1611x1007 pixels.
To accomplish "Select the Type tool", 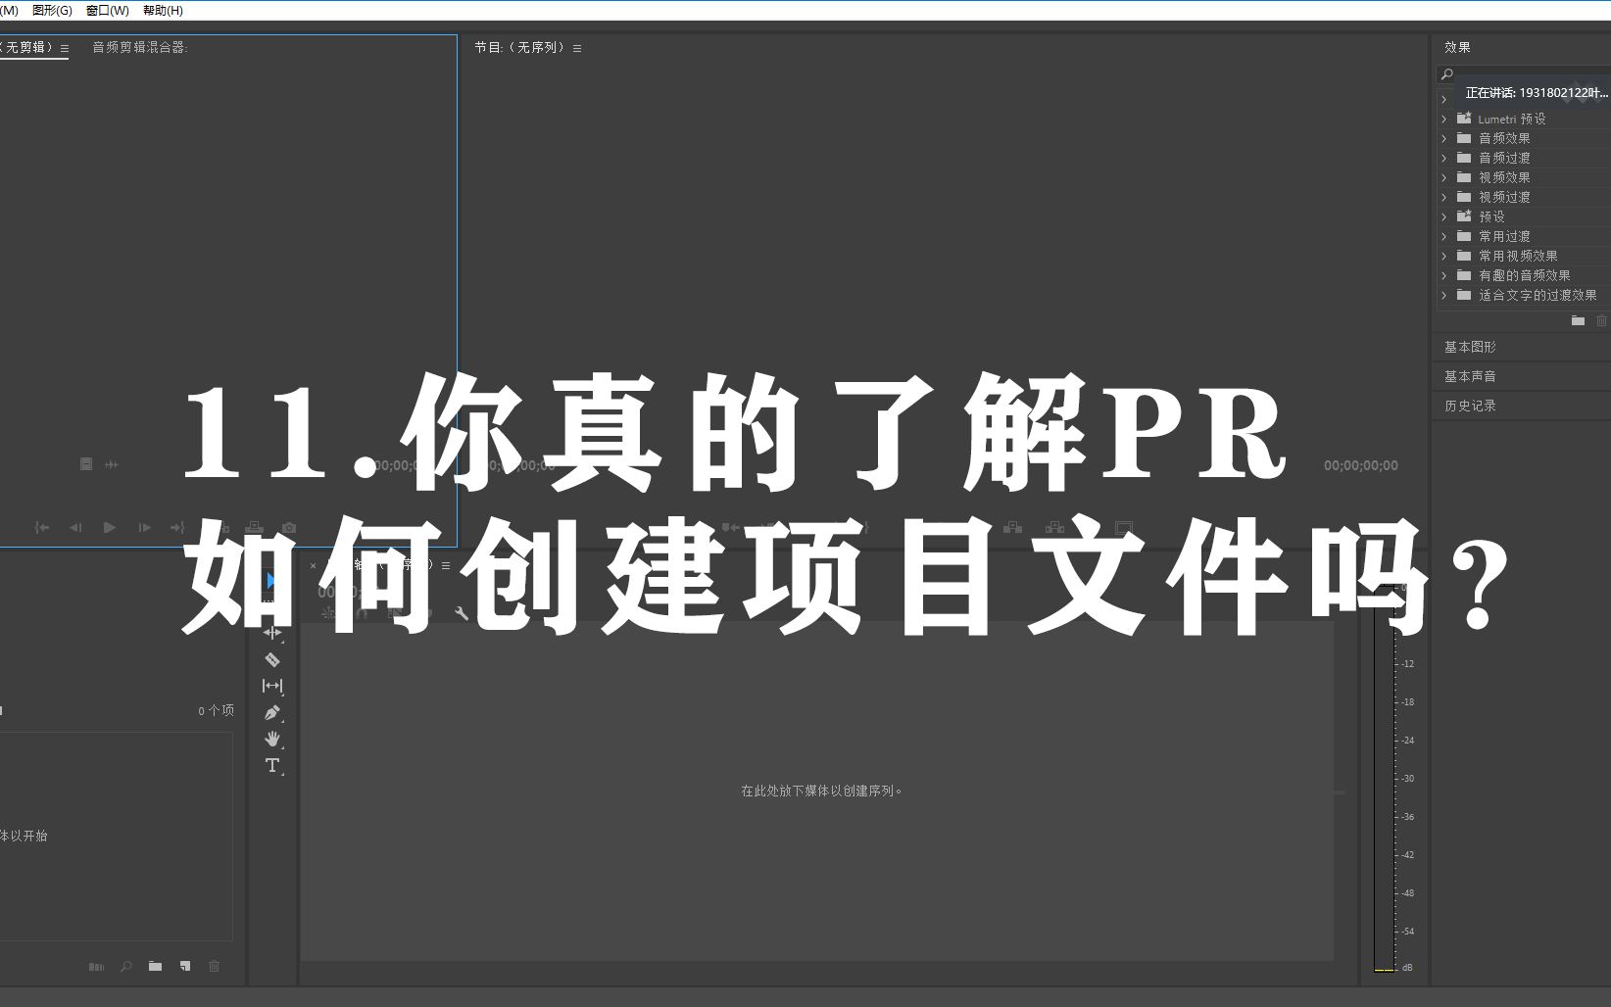I will (x=272, y=765).
